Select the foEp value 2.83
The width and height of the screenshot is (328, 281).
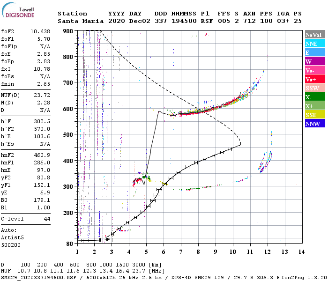tap(44, 61)
